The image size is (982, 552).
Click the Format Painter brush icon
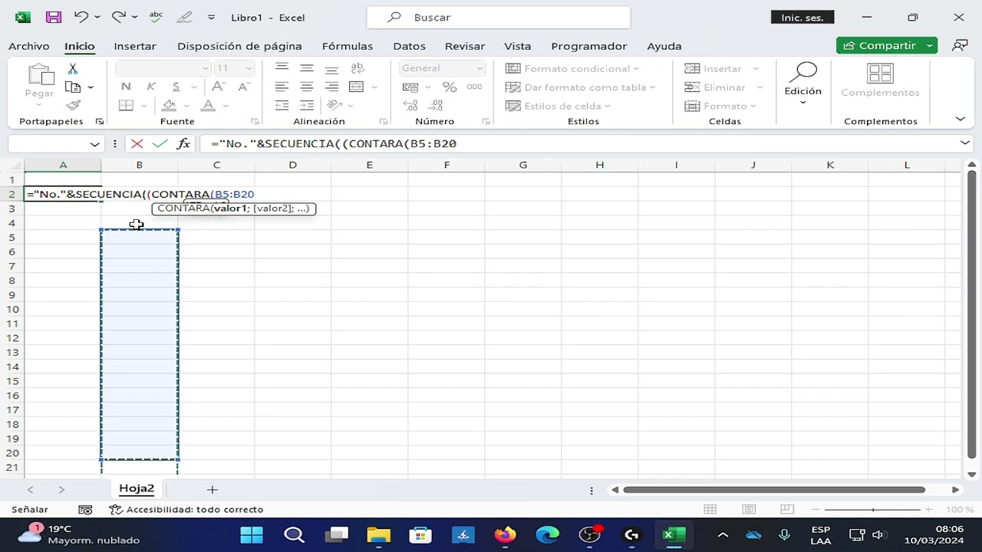tap(73, 106)
